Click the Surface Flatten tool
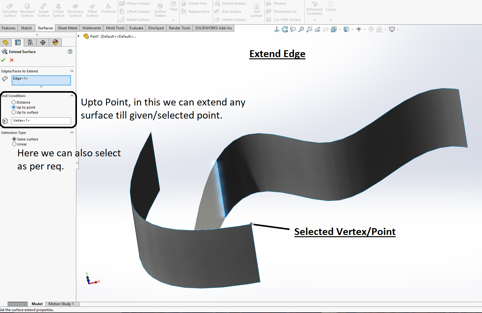This screenshot has height=313, width=482. [x=160, y=11]
